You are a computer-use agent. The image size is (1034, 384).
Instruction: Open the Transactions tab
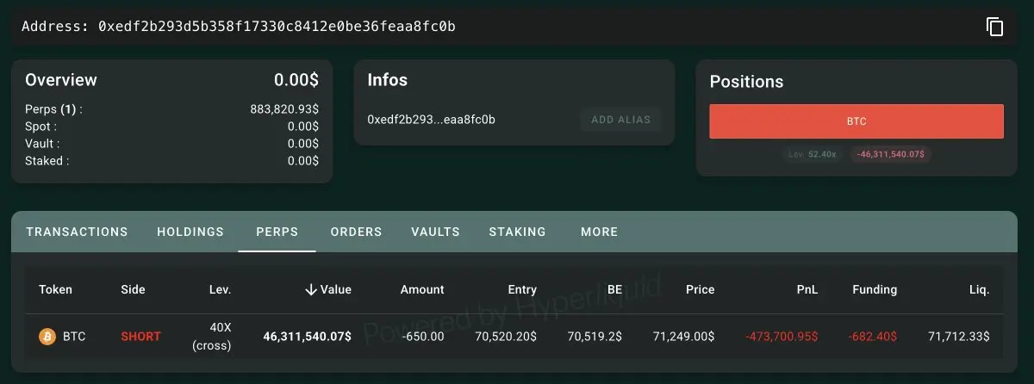[77, 232]
